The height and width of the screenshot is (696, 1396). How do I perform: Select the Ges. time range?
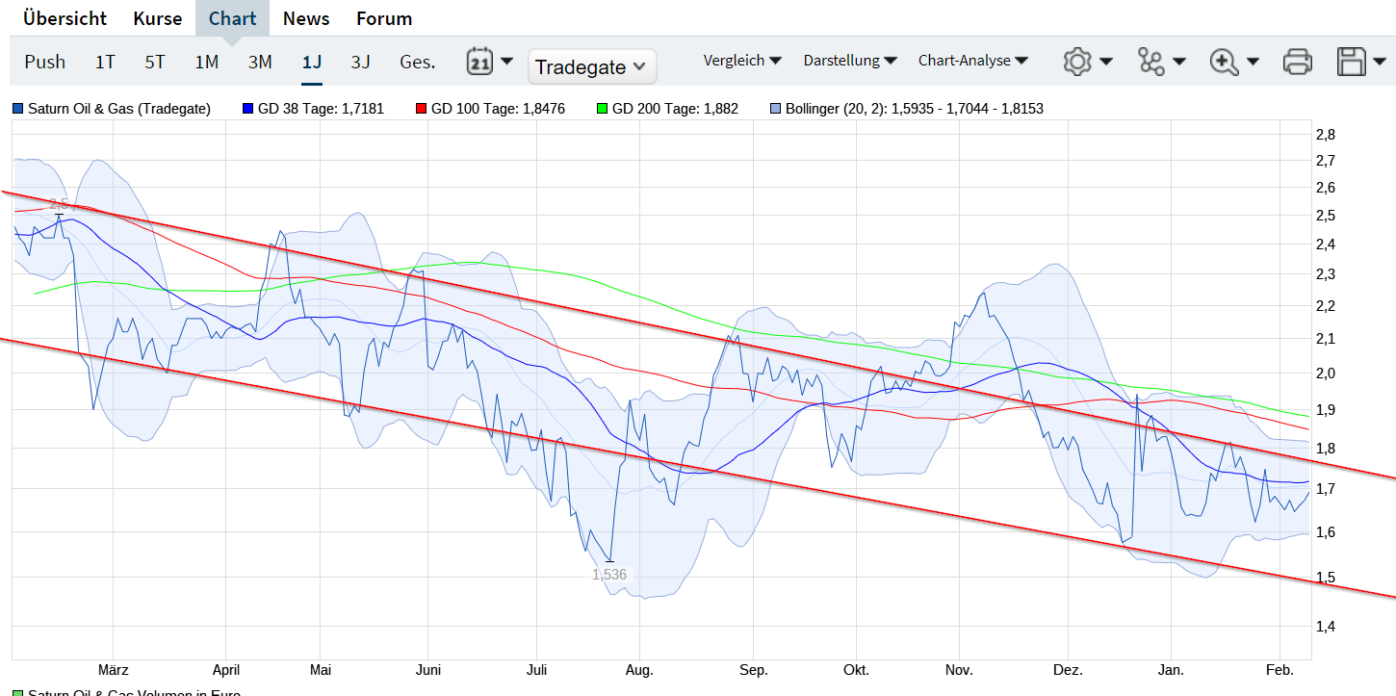(x=417, y=60)
